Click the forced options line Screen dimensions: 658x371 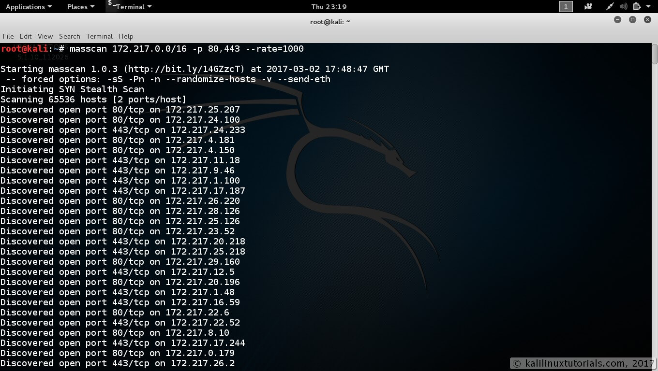point(168,79)
